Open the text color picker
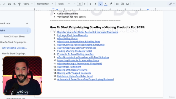176x99 pixels. coord(106,4)
